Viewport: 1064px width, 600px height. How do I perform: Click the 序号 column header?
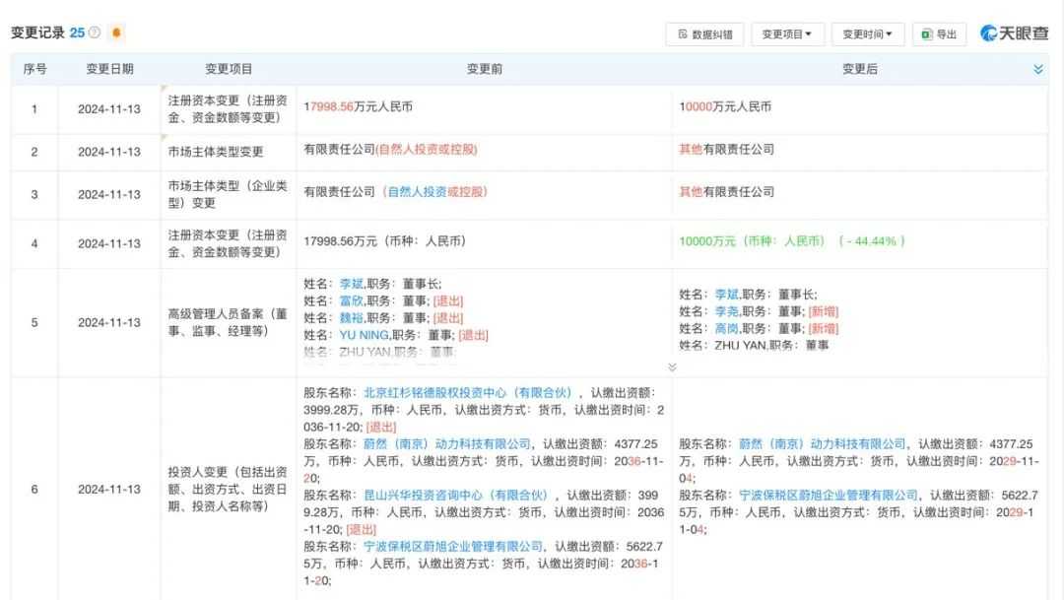(x=34, y=69)
